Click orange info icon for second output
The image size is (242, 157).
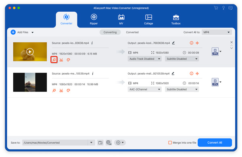click(x=191, y=73)
